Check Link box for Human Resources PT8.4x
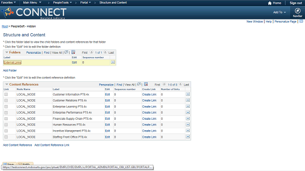The height and width of the screenshot is (171, 305). pos(6,124)
